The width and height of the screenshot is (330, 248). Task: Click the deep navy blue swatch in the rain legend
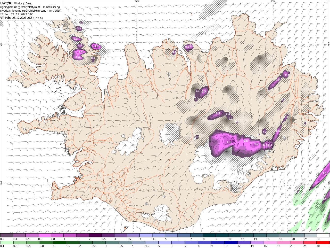(231, 243)
